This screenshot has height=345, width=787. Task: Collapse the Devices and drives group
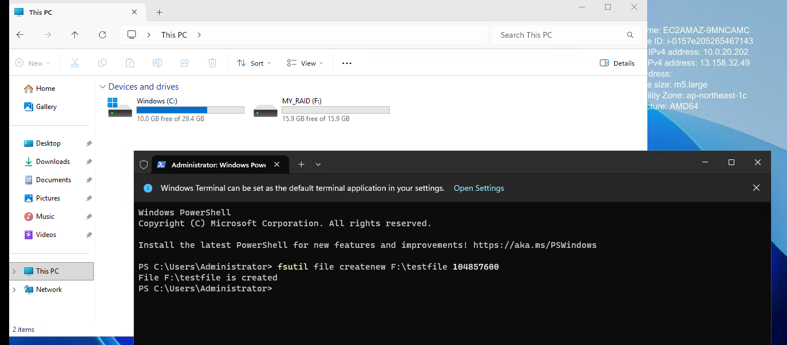(x=103, y=87)
